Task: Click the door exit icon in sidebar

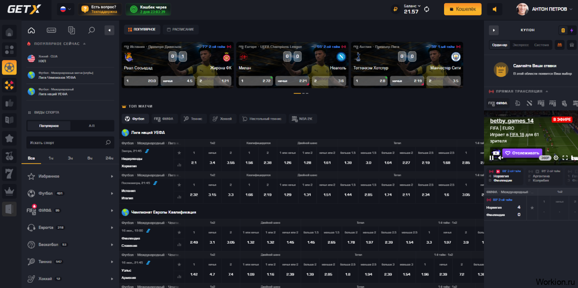Action: click(9, 209)
